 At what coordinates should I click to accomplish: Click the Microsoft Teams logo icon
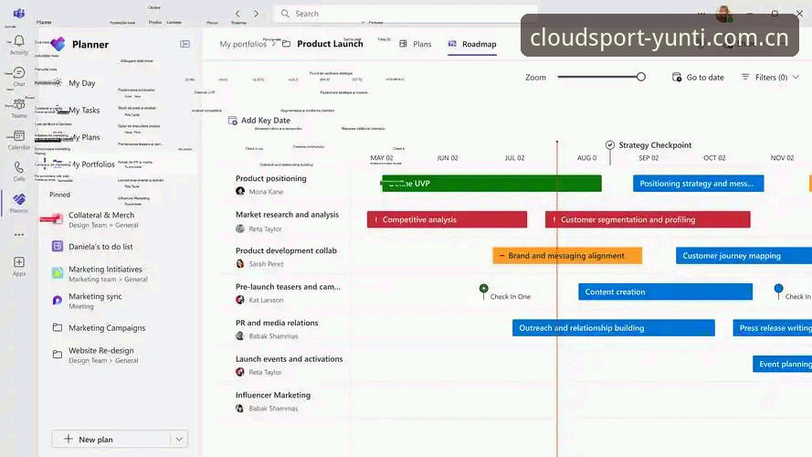(x=19, y=13)
